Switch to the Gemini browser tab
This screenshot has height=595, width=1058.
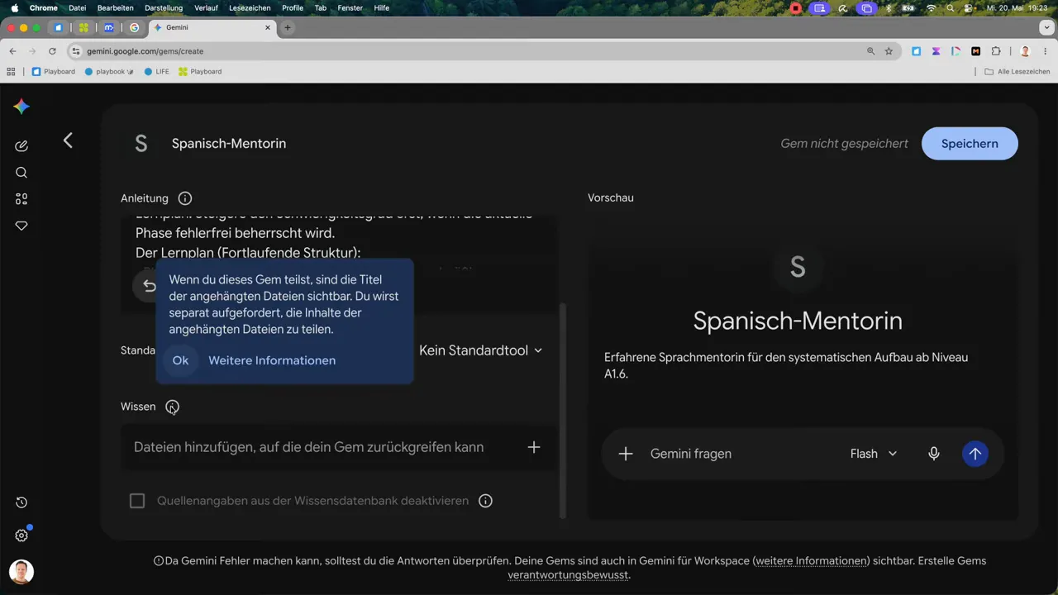point(212,27)
